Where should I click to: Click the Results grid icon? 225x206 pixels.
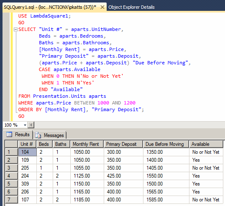[9, 135]
